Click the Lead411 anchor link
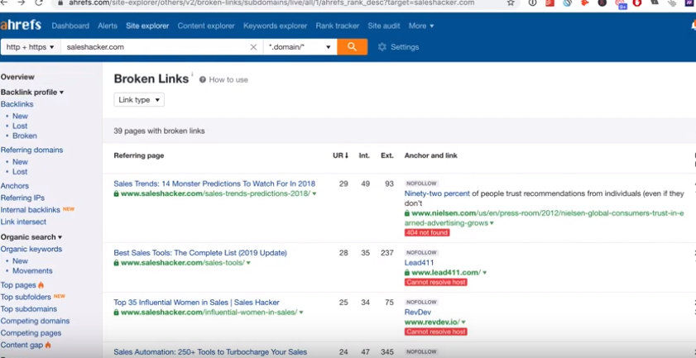This screenshot has width=696, height=358. pos(419,263)
